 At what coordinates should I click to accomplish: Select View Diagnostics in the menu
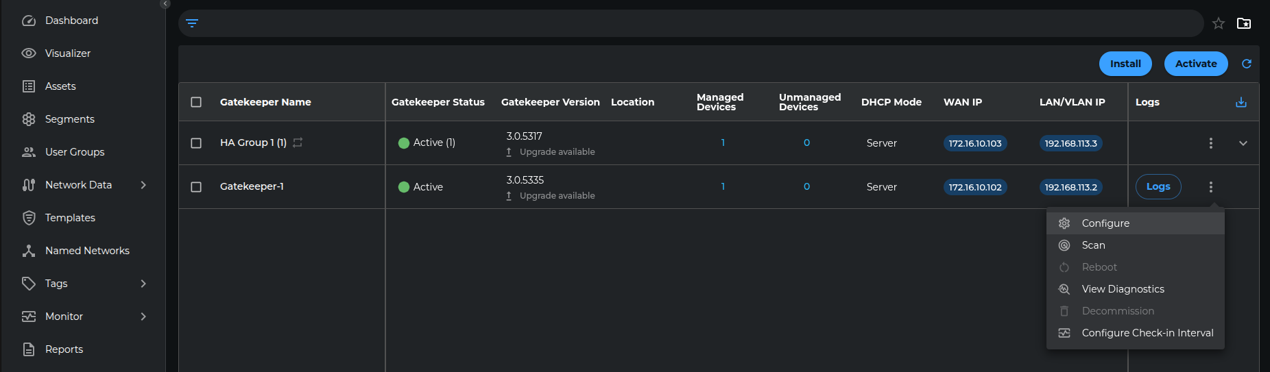pyautogui.click(x=1123, y=289)
